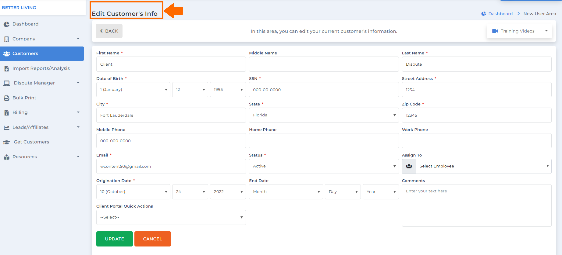Click the City field with Fort Lauderdale
The width and height of the screenshot is (562, 255).
click(171, 115)
